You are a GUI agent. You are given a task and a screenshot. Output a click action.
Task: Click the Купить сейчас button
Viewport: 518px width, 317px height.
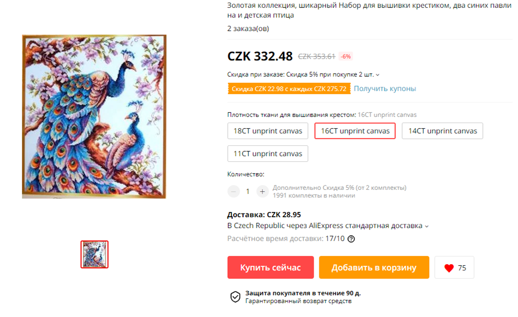pos(271,267)
